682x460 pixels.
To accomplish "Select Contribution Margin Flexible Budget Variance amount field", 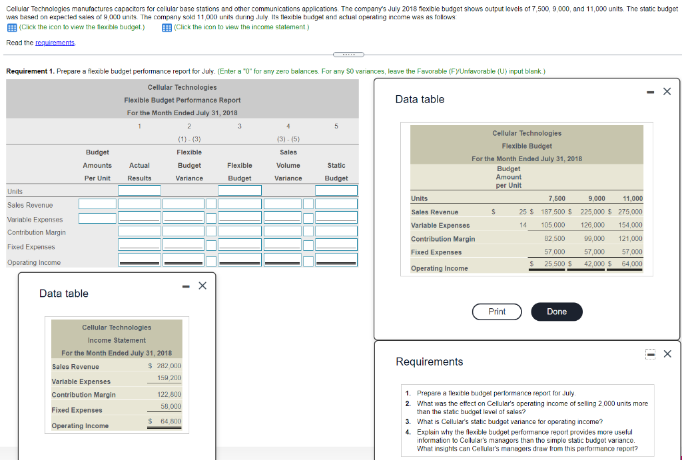I will [184, 231].
